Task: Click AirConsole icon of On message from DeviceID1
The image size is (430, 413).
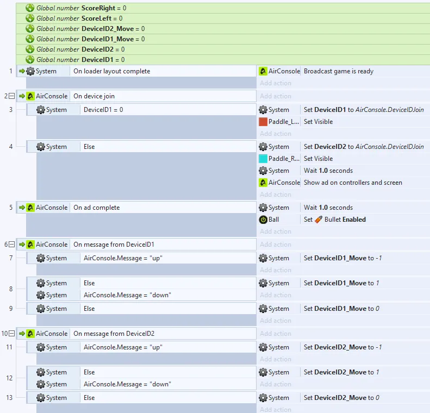Action: pos(30,245)
